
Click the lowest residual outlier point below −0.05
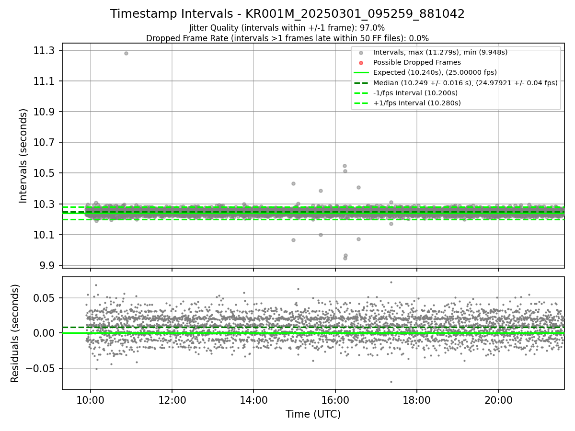pyautogui.click(x=391, y=382)
